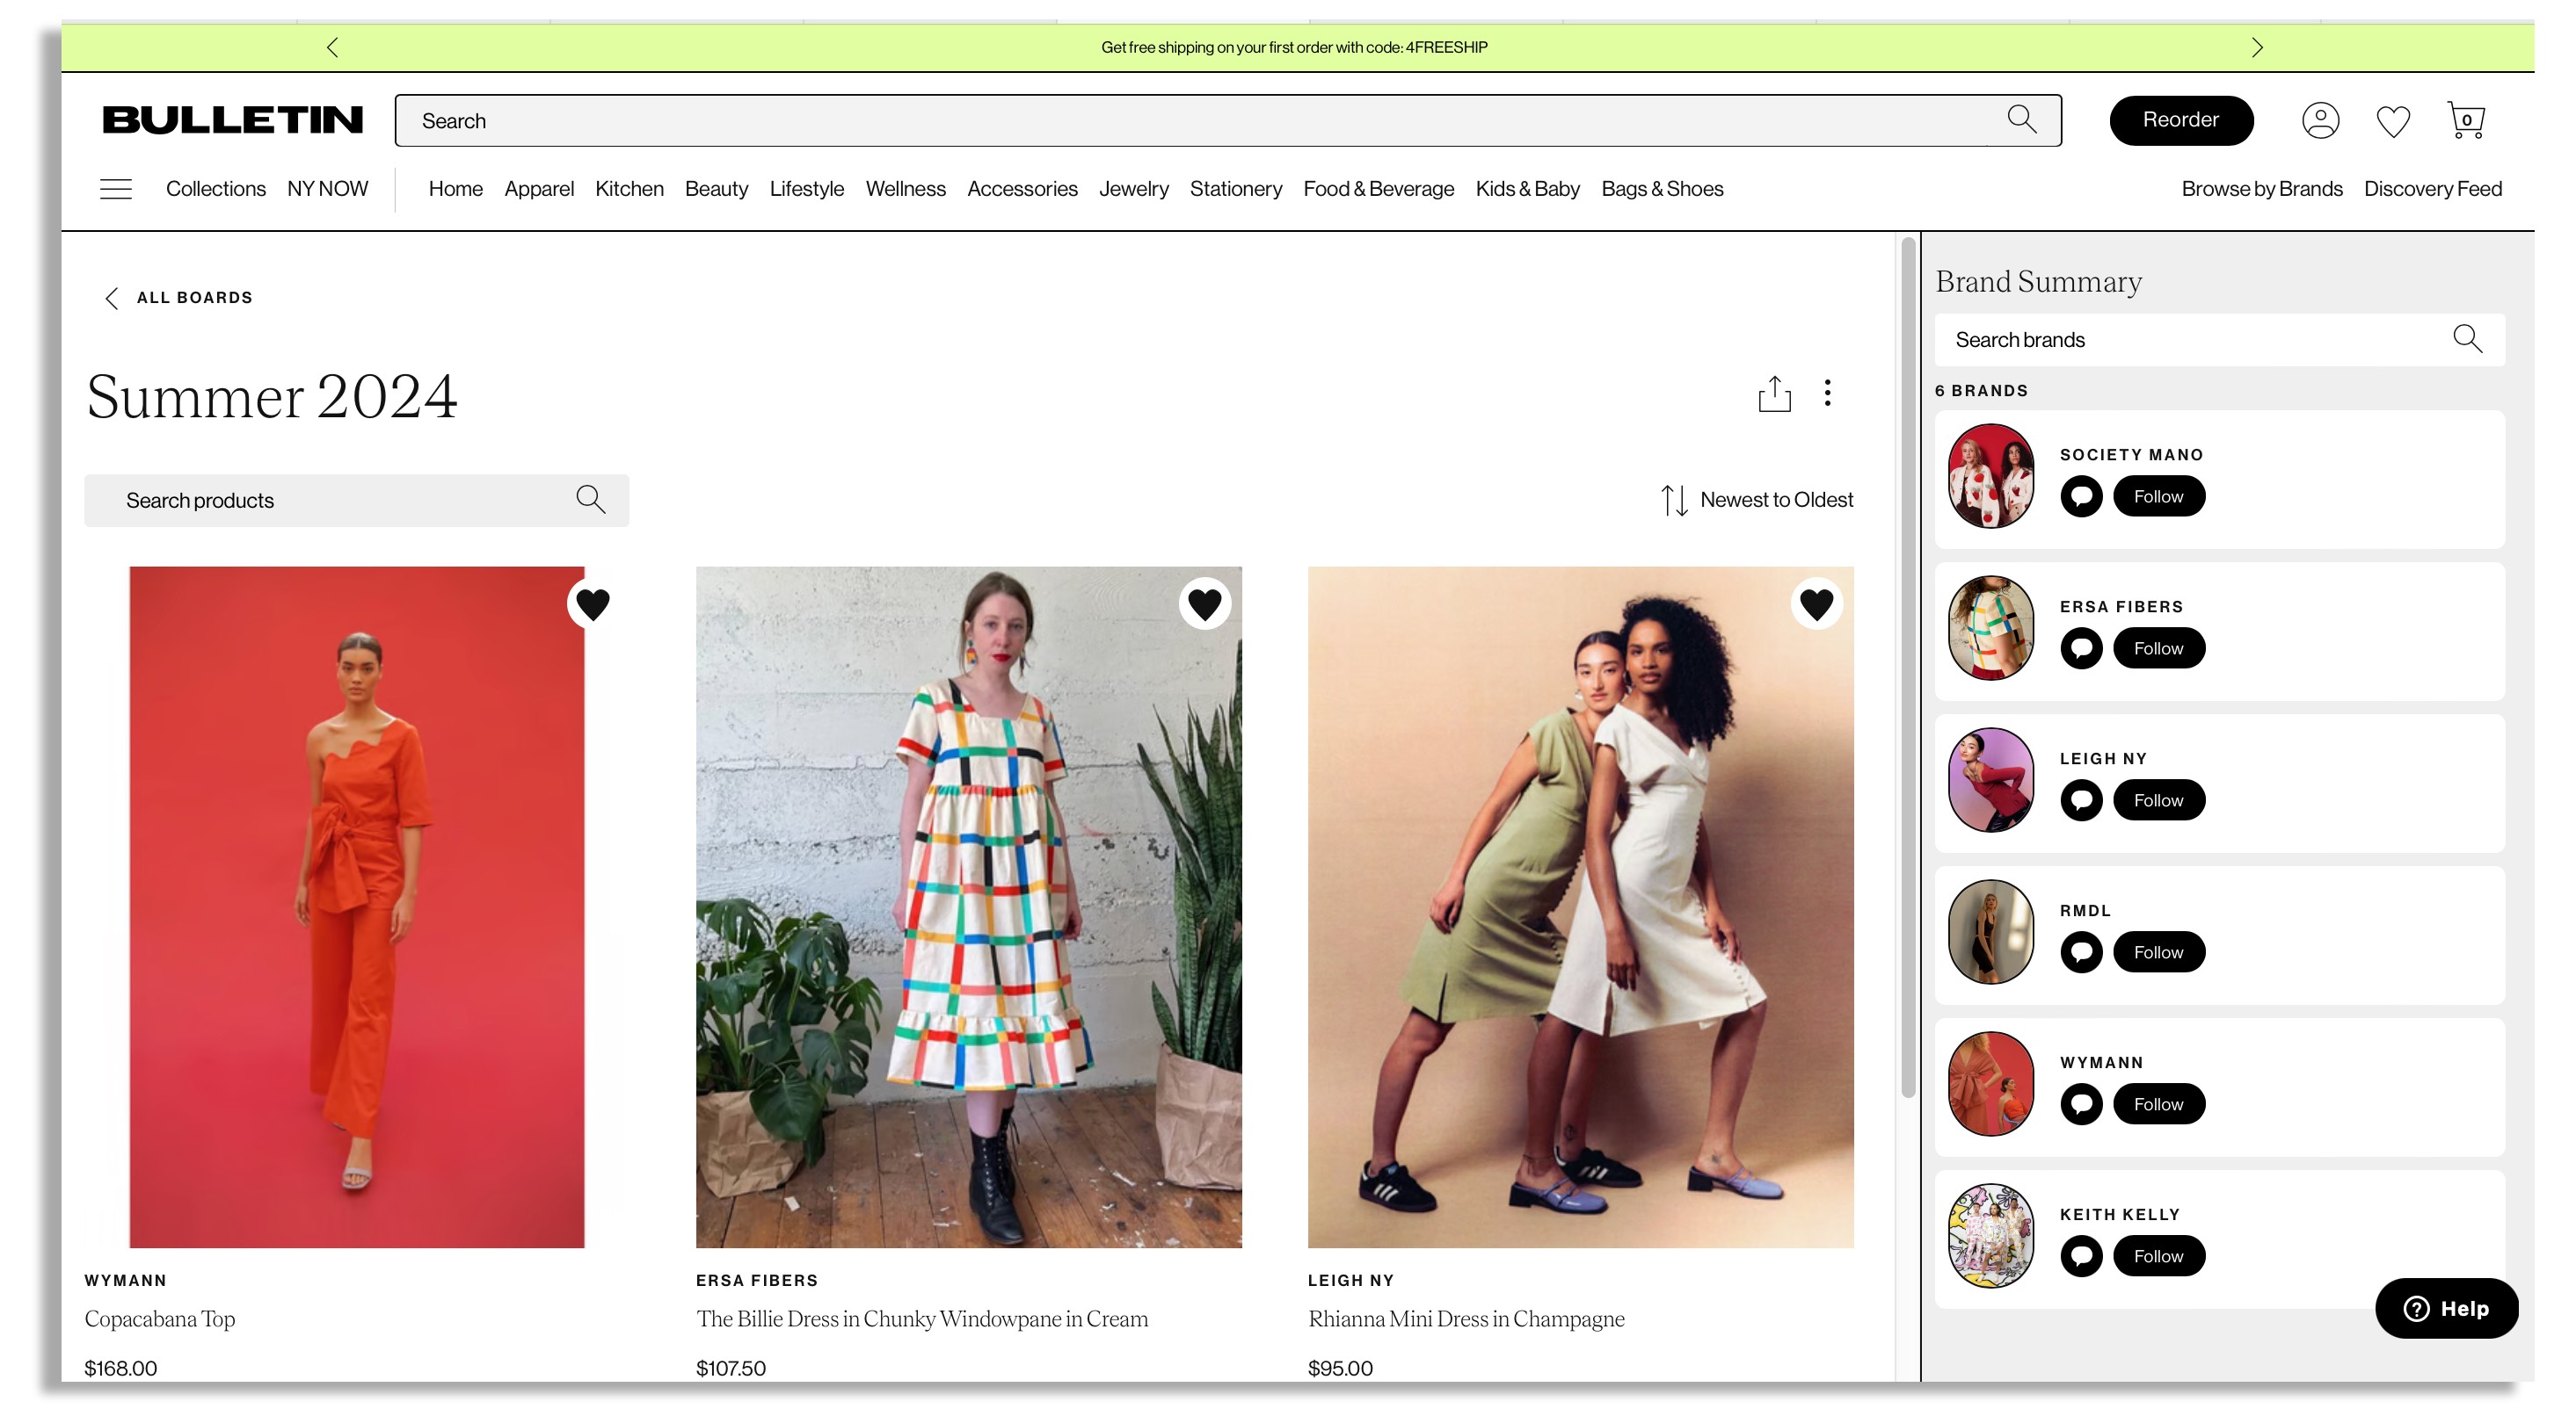
Task: Follow Society Mano
Action: click(x=2158, y=496)
